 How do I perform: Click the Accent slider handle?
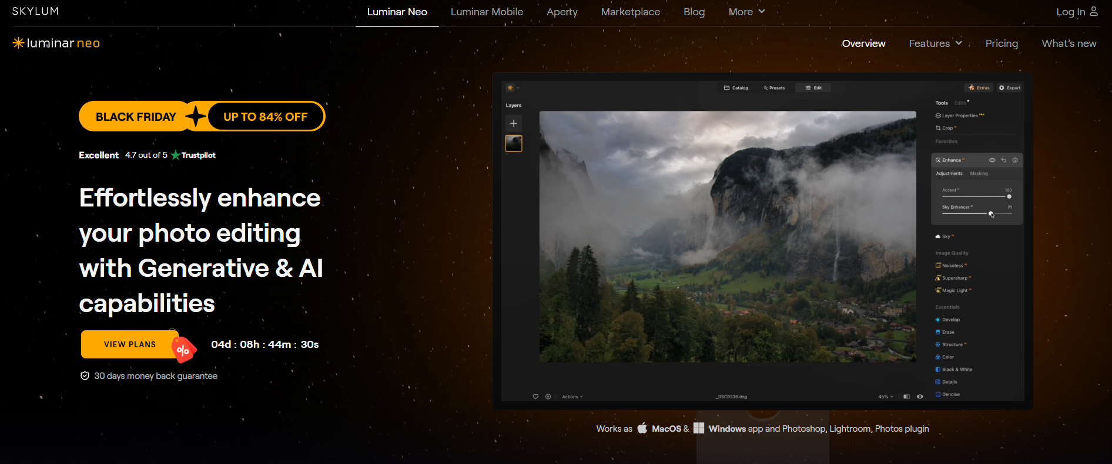coord(1009,197)
